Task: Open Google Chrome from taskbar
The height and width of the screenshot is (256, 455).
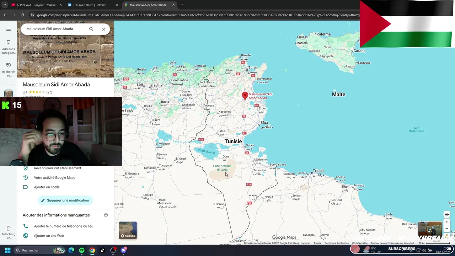Action: [x=92, y=250]
